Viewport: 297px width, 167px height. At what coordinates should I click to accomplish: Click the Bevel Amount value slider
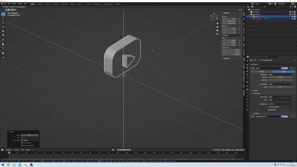(280, 77)
